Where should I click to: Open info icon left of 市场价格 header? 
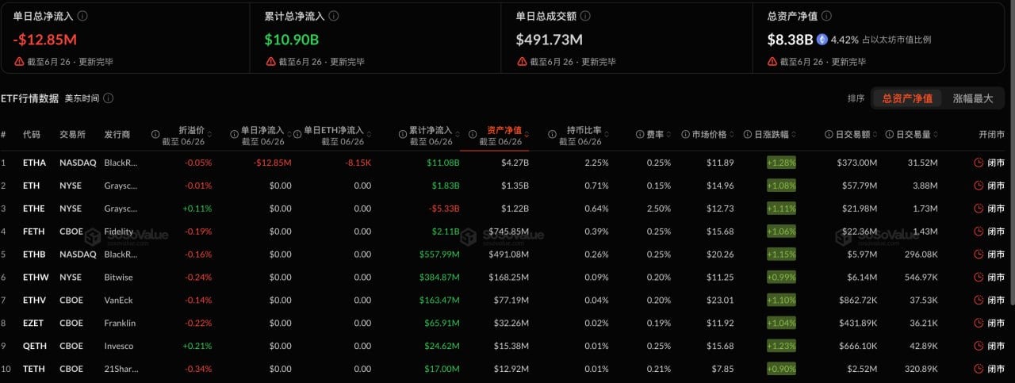point(684,135)
